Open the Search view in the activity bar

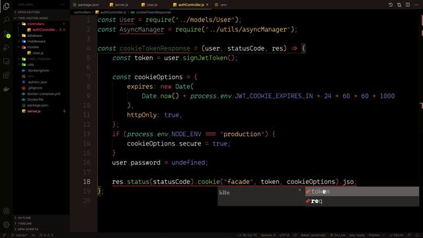(x=6, y=20)
